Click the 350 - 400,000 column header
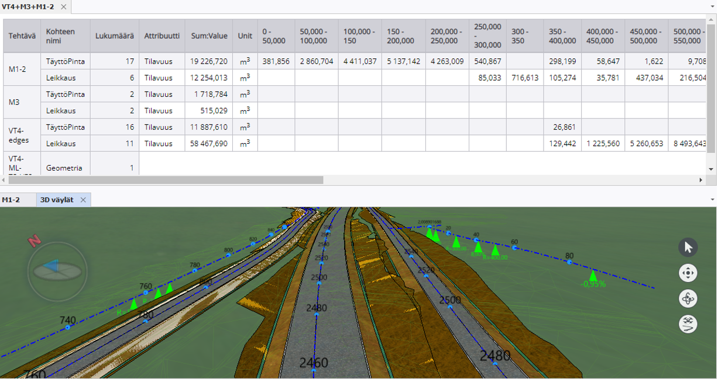Viewport: 718px width, 379px height. [562, 36]
